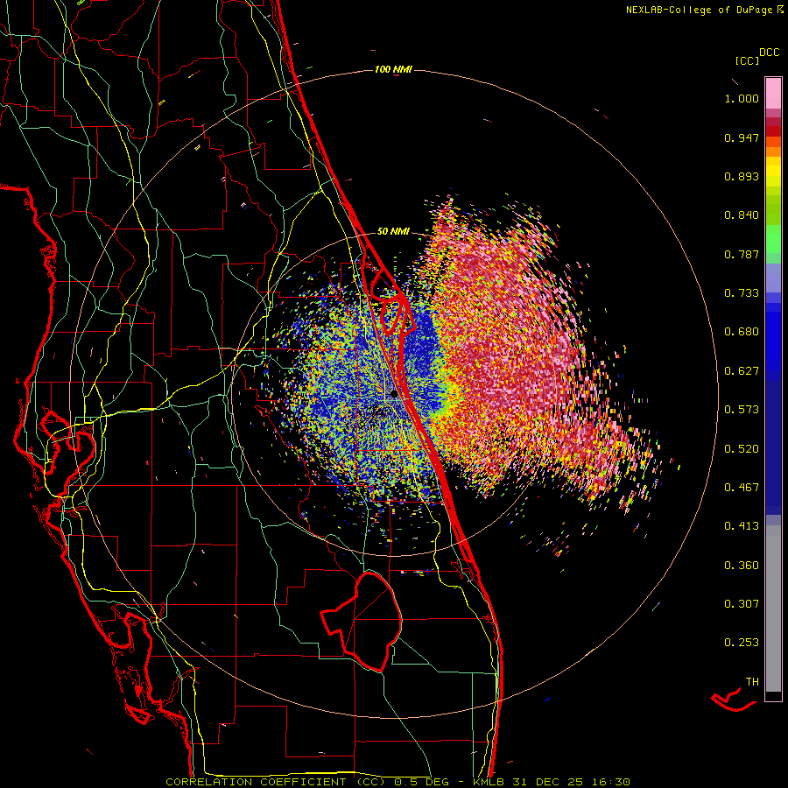Click the NEXLAB-College of DuPage watermark text
788x788 pixels.
click(704, 10)
